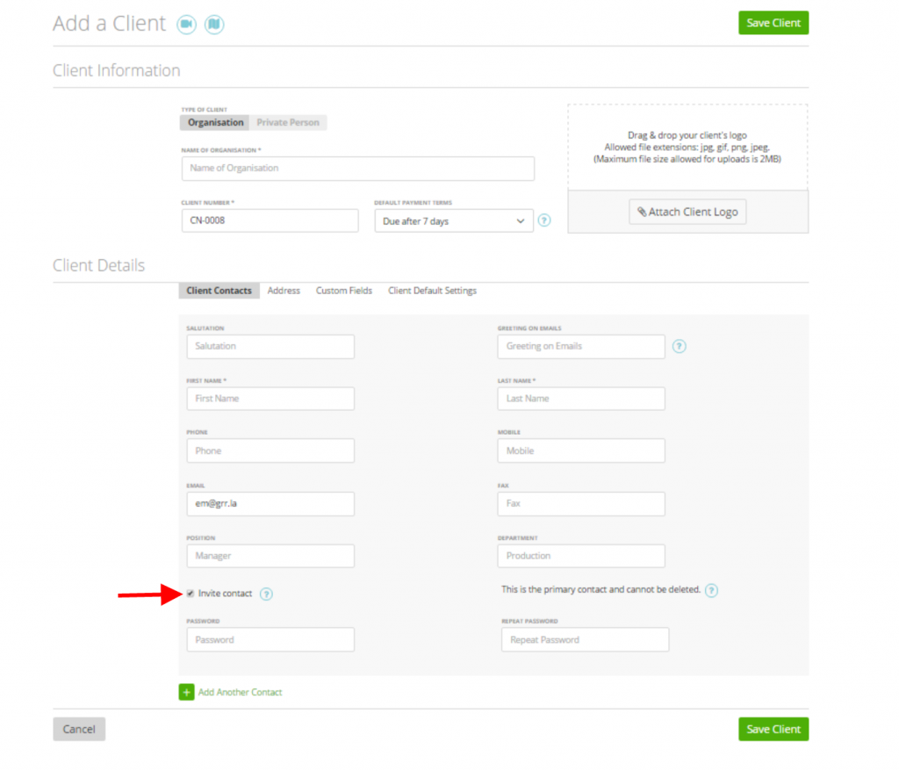Open the Custom Fields tab
This screenshot has height=771, width=899.
click(343, 291)
